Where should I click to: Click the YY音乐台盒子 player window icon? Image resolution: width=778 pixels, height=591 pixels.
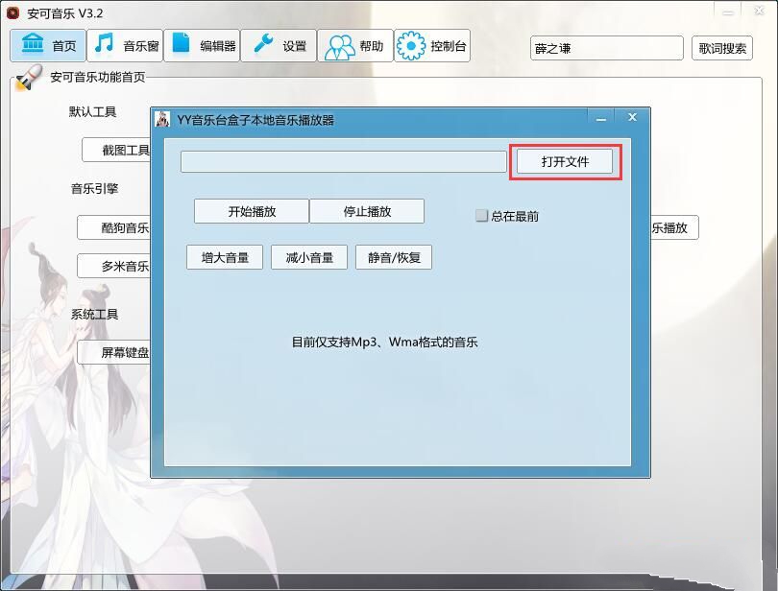(162, 120)
